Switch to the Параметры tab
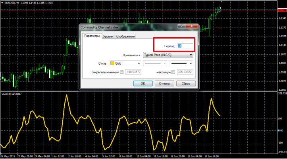This screenshot has width=287, height=159. coord(92,36)
